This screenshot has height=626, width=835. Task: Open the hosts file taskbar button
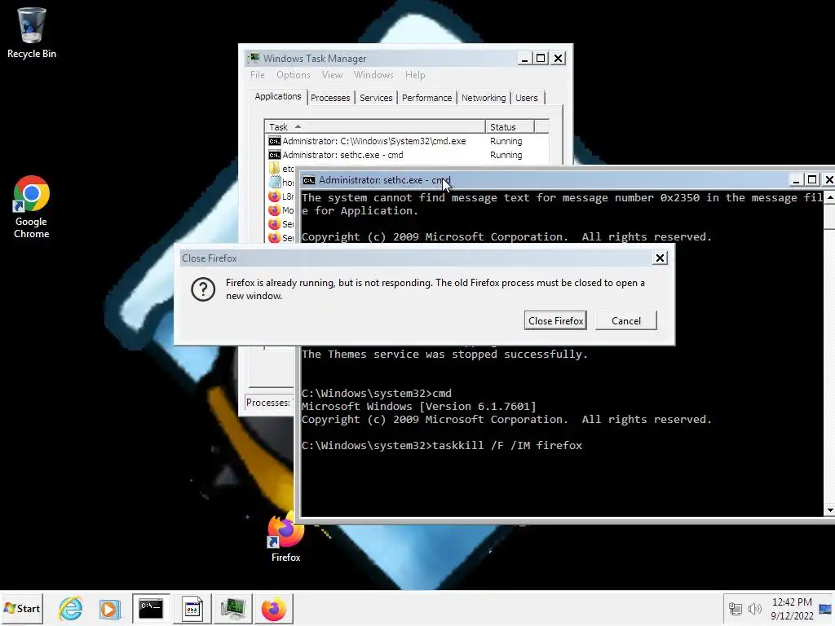point(192,608)
